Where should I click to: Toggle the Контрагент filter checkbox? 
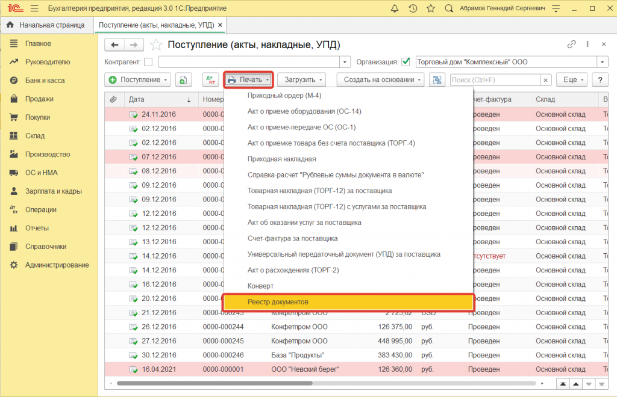[x=148, y=62]
